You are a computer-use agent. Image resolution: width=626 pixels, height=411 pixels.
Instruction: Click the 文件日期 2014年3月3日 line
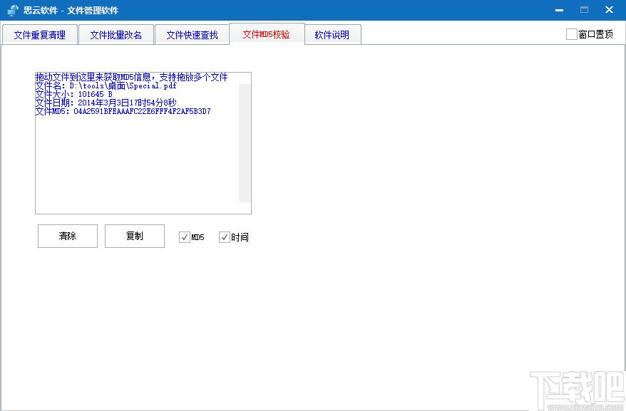tap(106, 103)
